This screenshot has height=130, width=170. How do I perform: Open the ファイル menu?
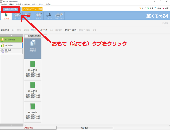tap(4, 4)
